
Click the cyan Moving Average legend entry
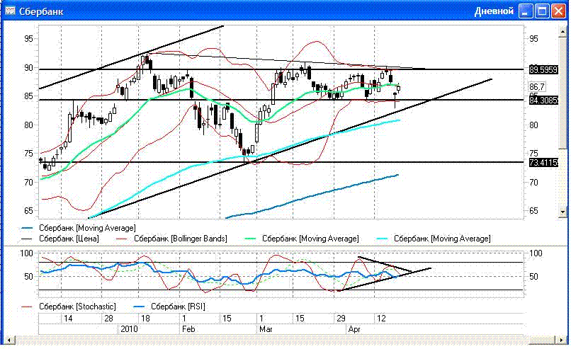(x=434, y=239)
